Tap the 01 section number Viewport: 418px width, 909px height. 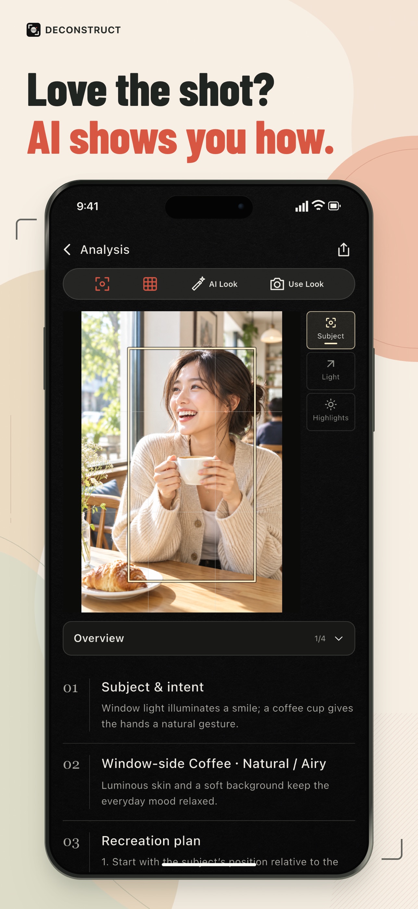70,688
